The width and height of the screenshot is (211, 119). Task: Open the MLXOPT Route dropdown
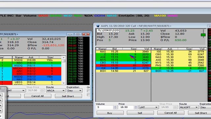point(189,107)
